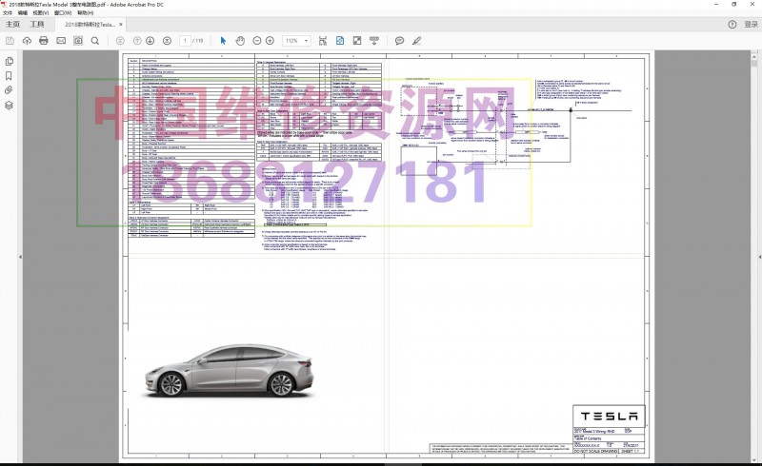Activate the Hand pan tool
762x466 pixels.
coord(240,41)
